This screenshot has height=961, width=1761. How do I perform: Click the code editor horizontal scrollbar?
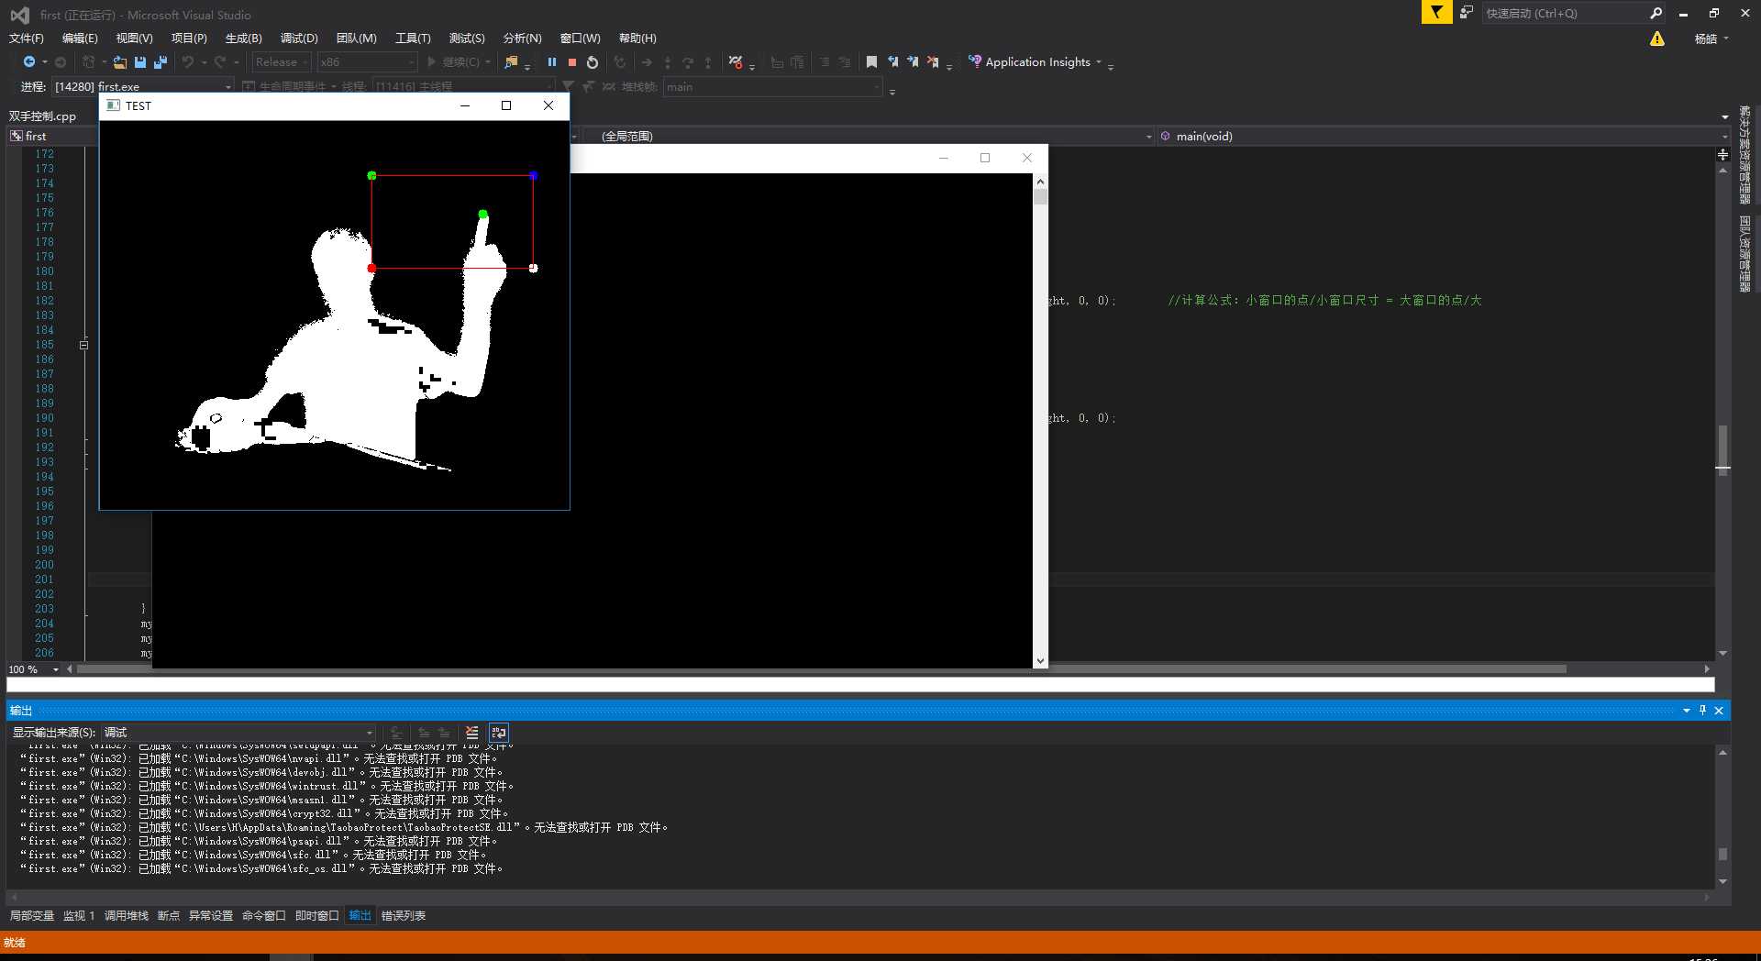click(821, 669)
